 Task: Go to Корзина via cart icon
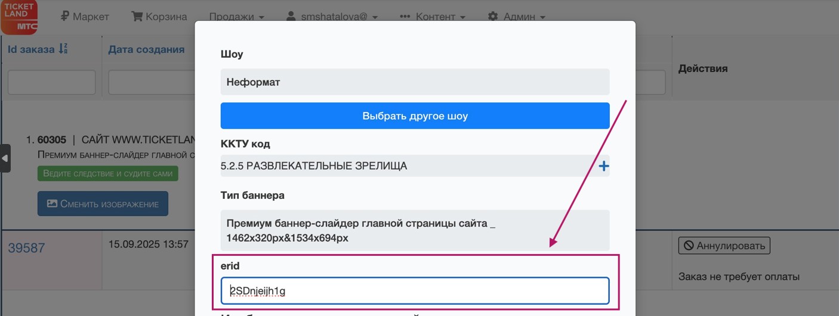pos(138,17)
